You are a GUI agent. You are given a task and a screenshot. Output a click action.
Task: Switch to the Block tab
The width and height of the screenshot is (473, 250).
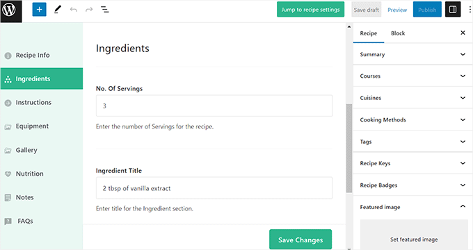(398, 33)
